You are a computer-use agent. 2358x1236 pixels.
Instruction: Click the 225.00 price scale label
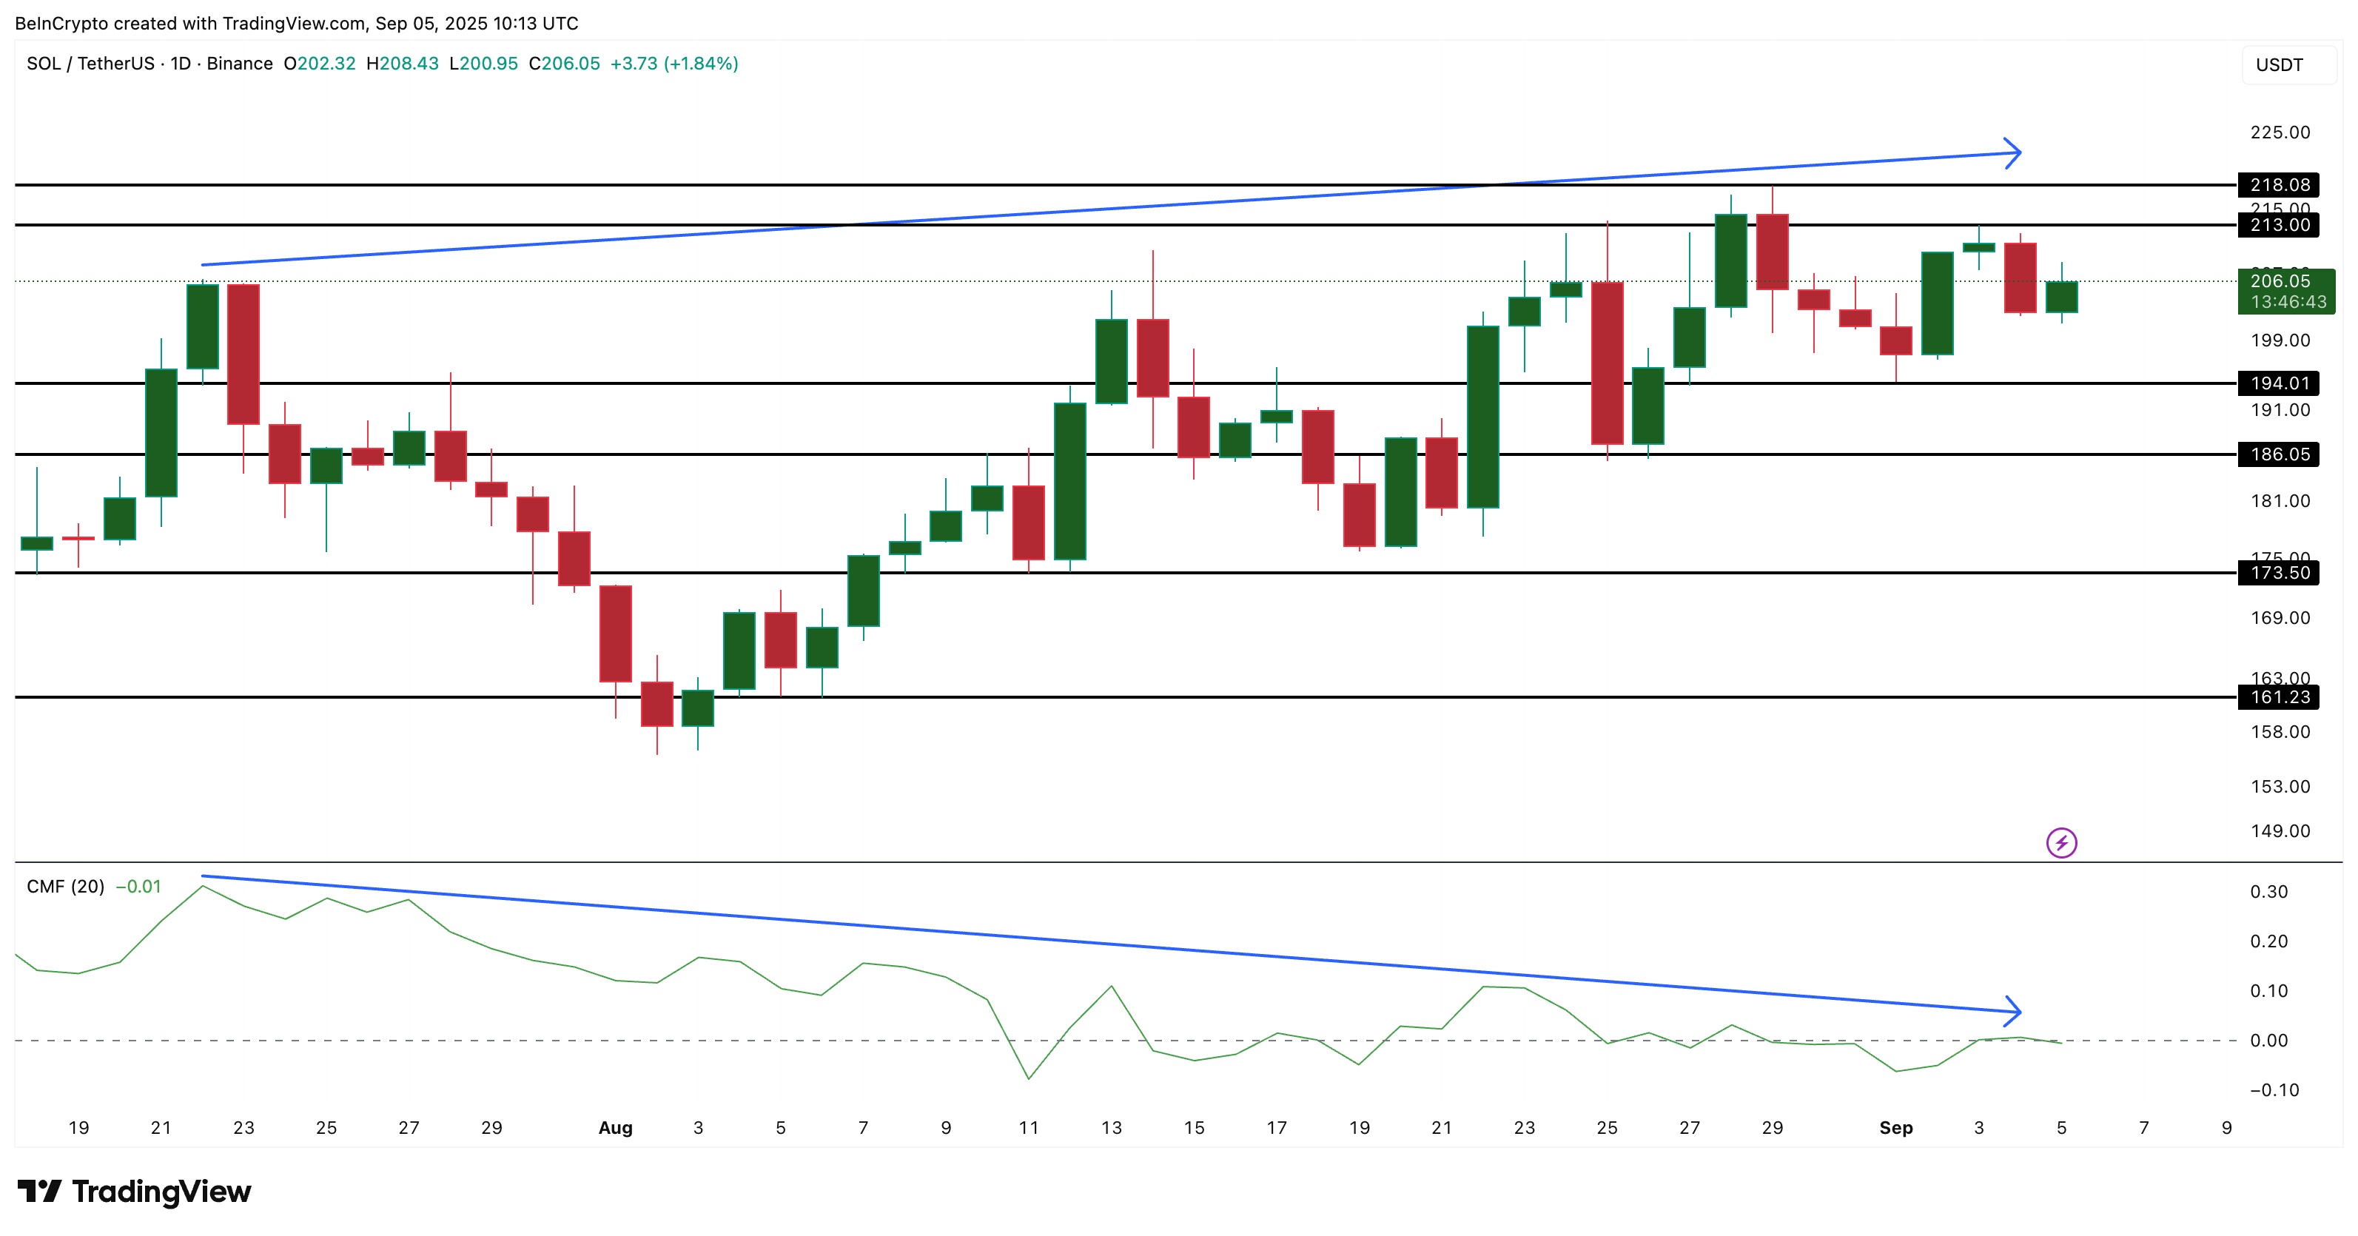coord(2280,132)
